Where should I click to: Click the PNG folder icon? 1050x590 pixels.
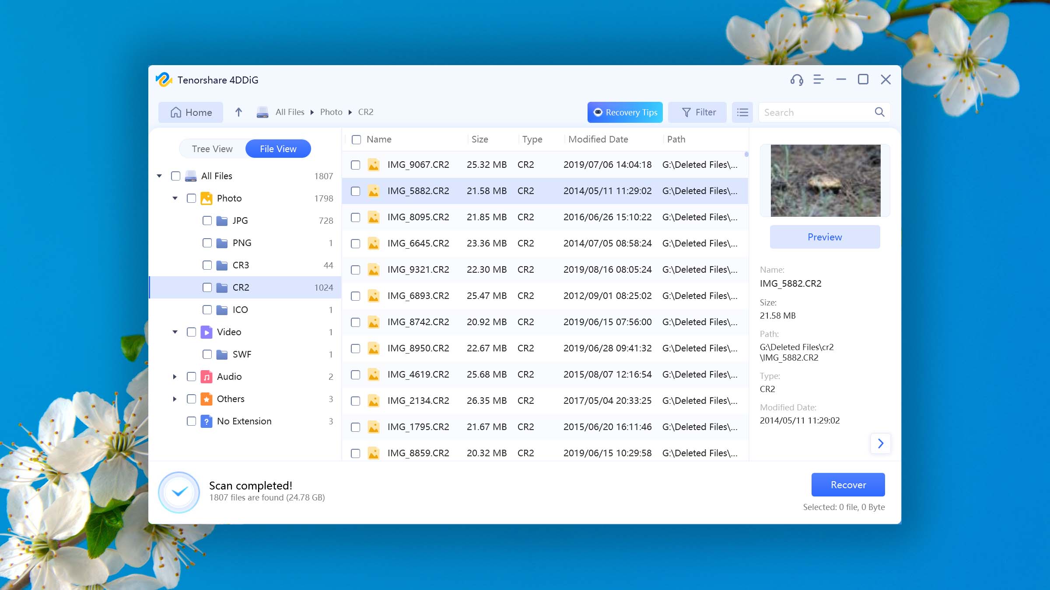point(222,243)
